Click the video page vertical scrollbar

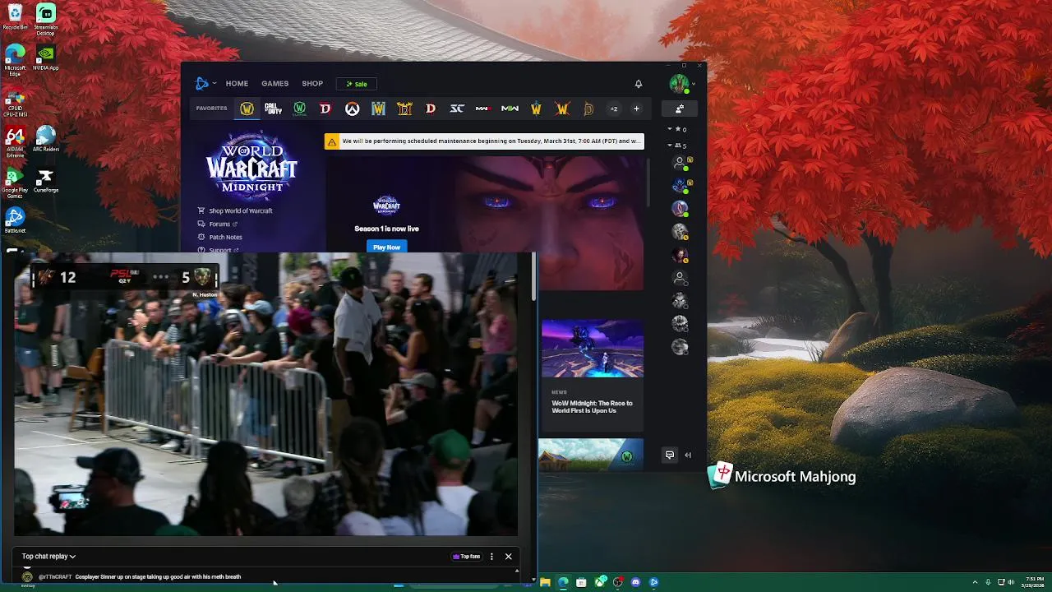pos(533,276)
